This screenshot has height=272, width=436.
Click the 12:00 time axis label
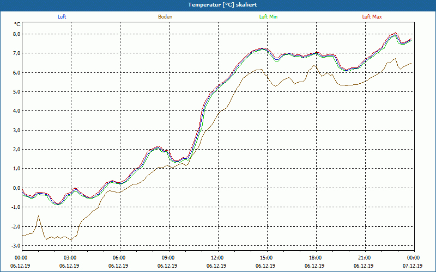216,258
